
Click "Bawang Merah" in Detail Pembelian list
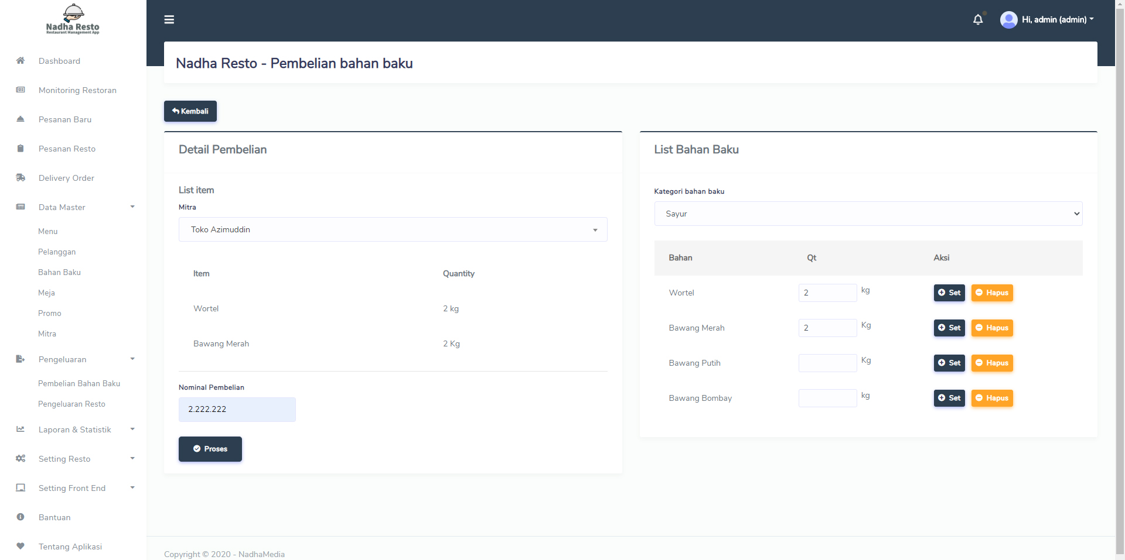pyautogui.click(x=221, y=343)
